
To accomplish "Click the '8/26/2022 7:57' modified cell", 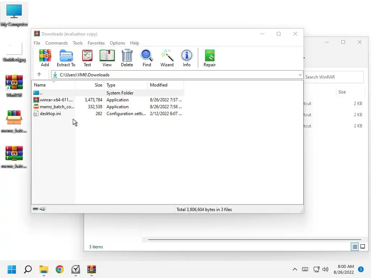I will click(166, 100).
